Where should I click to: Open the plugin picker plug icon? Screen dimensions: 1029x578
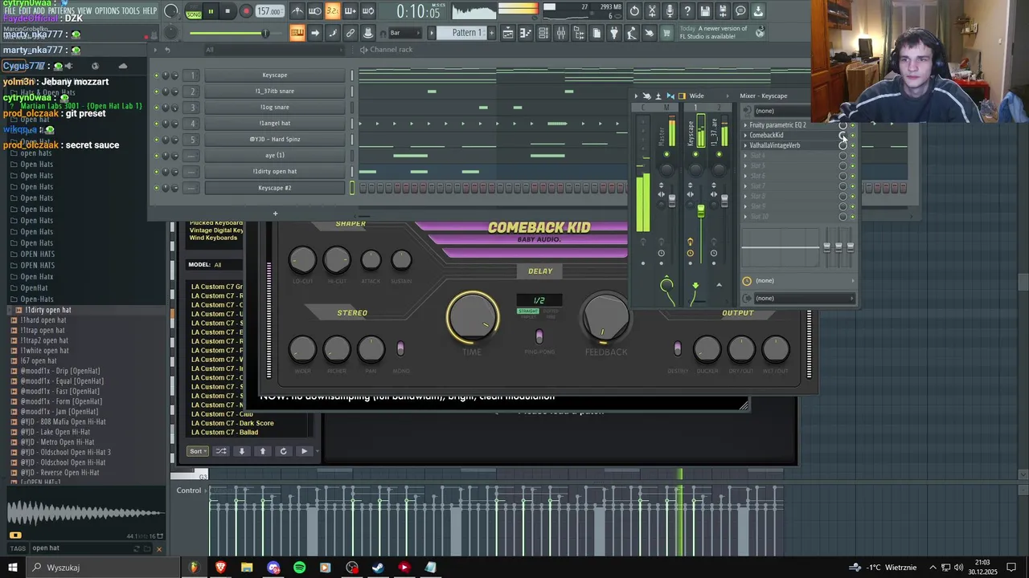tap(614, 33)
